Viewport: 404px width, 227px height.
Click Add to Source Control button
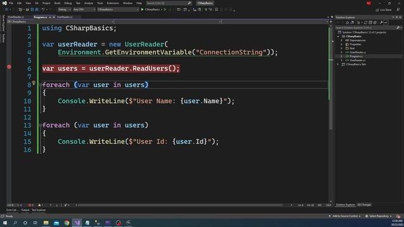345,216
